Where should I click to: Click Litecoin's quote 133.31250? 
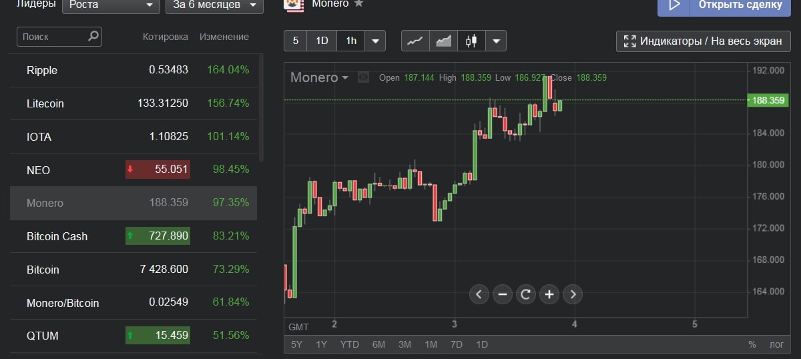(x=163, y=103)
